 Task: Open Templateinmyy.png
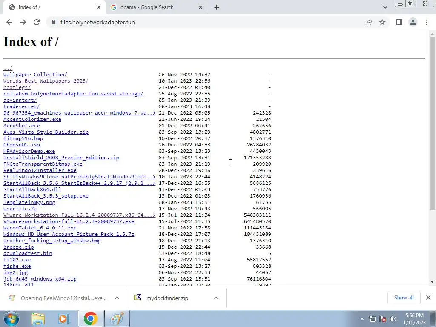[x=29, y=202]
